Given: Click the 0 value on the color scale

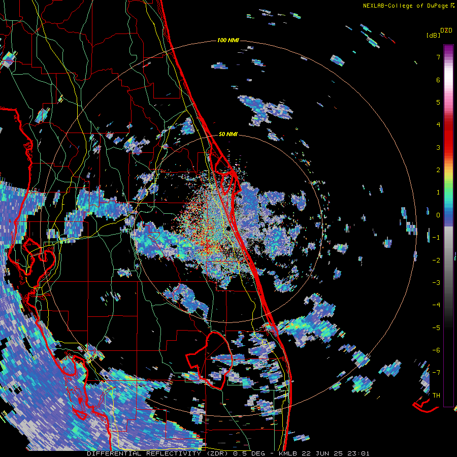Looking at the screenshot, I should pyautogui.click(x=438, y=215).
